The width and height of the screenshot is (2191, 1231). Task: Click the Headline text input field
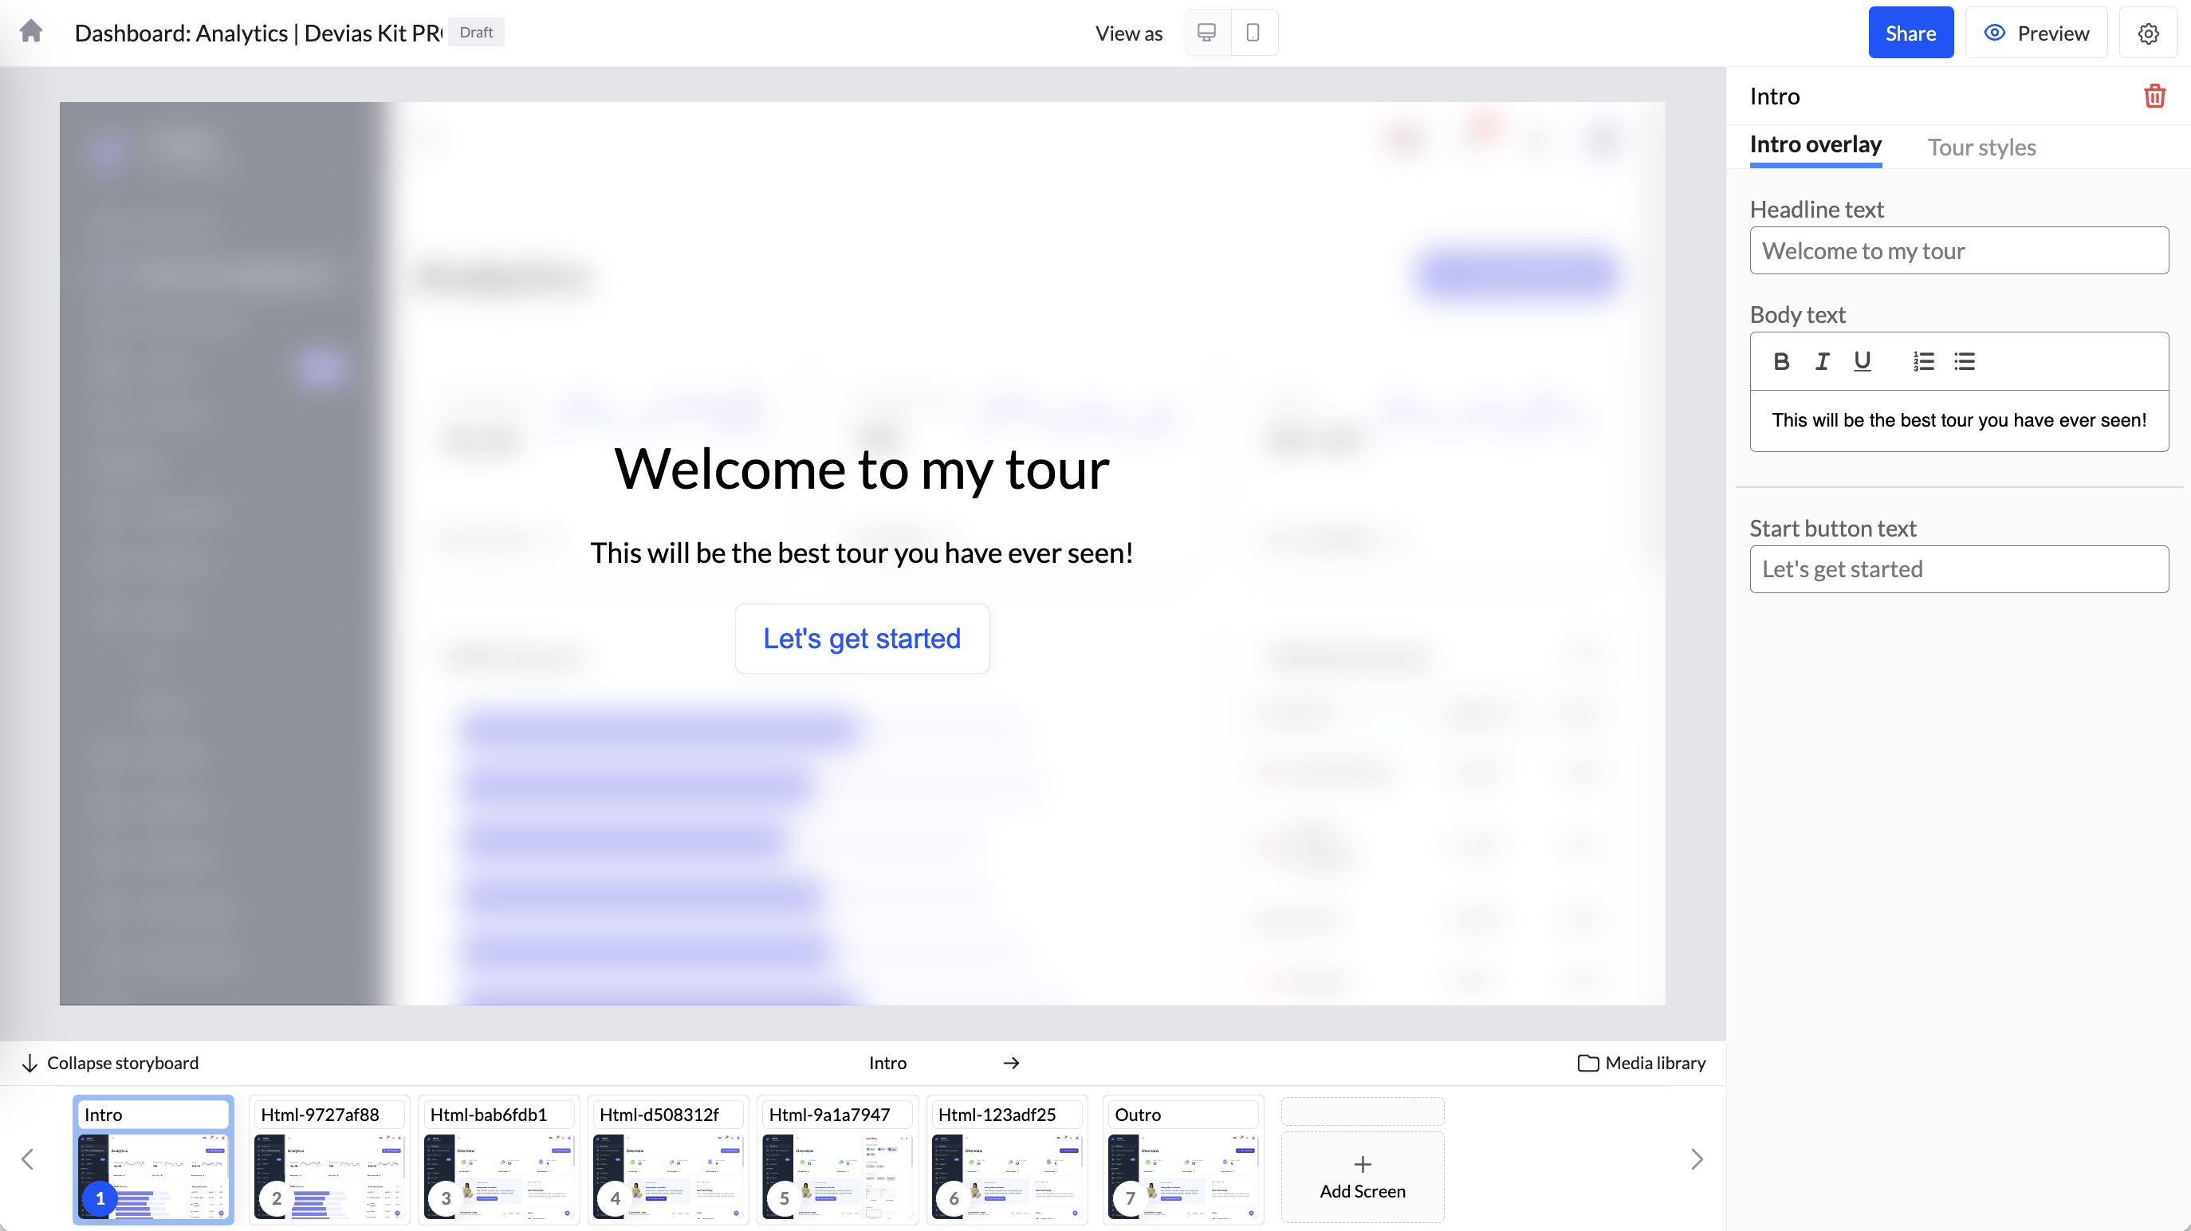point(1958,251)
